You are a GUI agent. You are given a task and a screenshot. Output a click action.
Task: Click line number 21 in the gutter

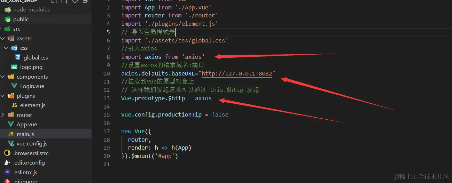point(107,164)
